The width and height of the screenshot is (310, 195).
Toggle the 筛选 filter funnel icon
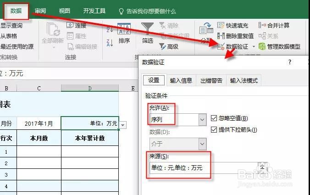click(x=148, y=29)
